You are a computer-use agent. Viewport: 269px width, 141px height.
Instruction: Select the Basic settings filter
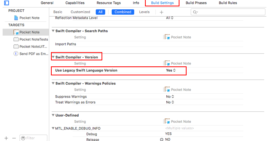tap(58, 12)
